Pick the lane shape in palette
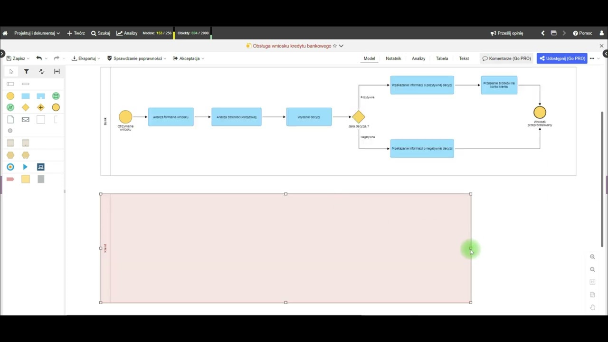This screenshot has height=342, width=608. pos(26,84)
